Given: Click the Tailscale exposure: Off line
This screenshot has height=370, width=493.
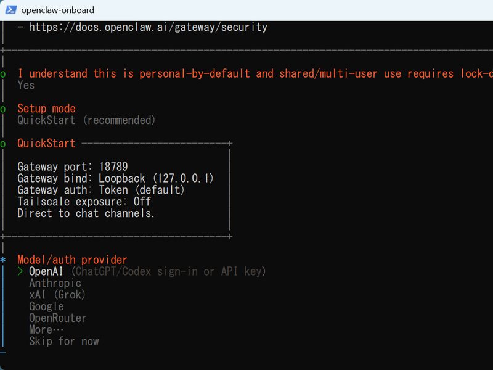Looking at the screenshot, I should (84, 202).
